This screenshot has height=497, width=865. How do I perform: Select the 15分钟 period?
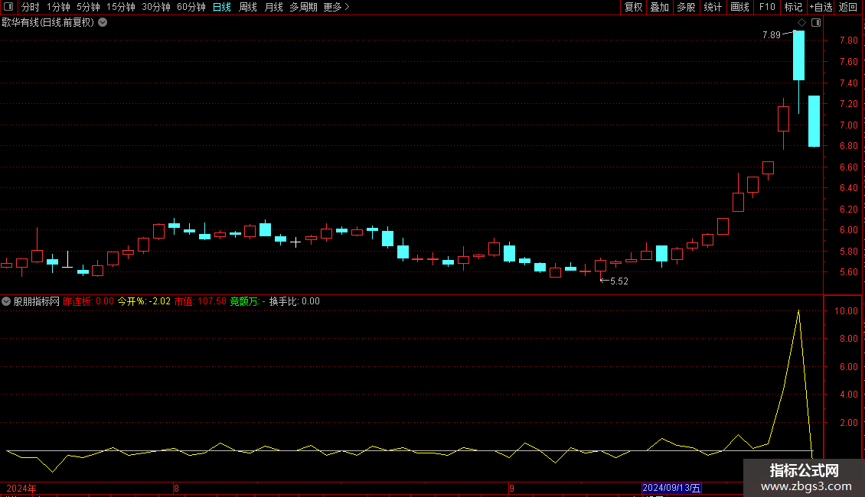click(x=120, y=7)
